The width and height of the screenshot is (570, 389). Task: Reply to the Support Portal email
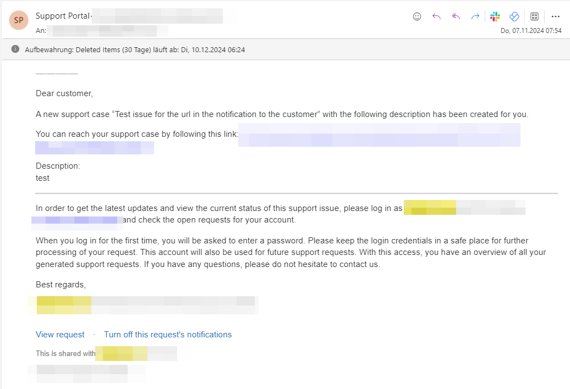436,16
